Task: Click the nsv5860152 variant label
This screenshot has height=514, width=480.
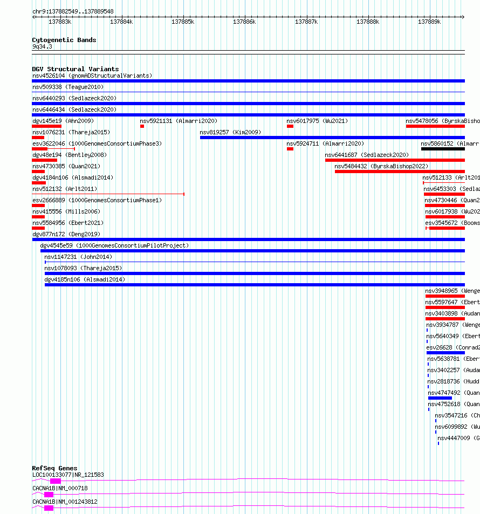Action: click(x=450, y=143)
